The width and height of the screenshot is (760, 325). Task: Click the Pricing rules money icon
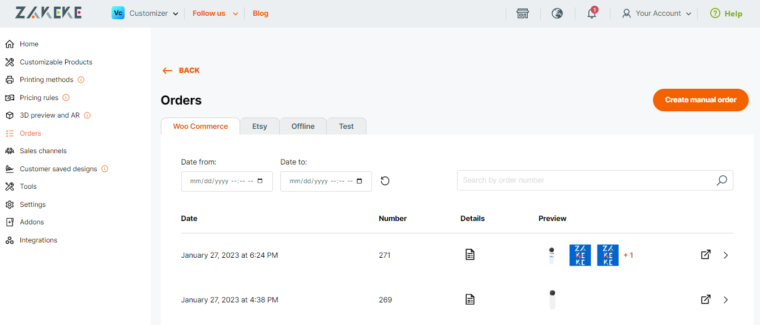click(x=10, y=98)
